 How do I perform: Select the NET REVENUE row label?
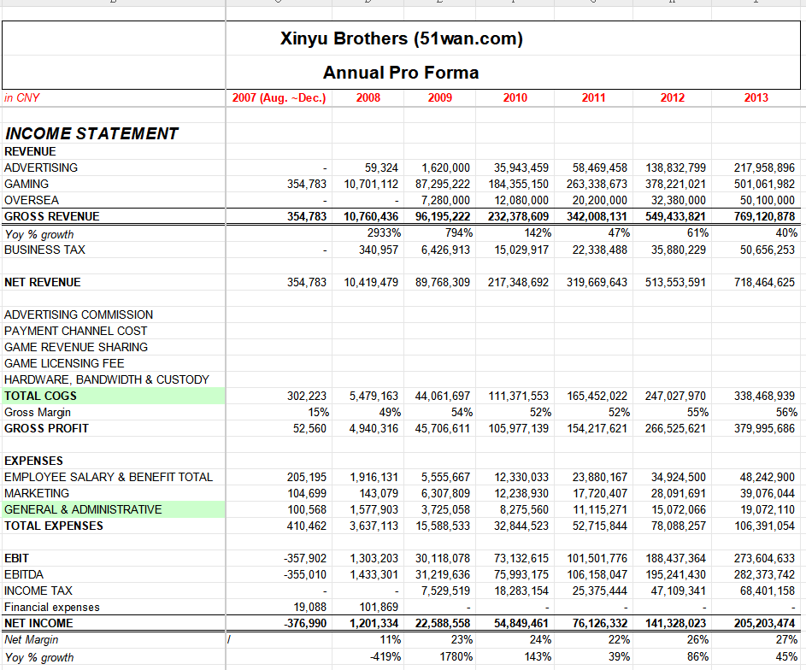click(x=43, y=283)
